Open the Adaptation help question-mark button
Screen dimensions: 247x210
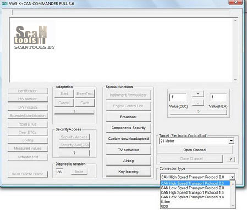coord(74,112)
